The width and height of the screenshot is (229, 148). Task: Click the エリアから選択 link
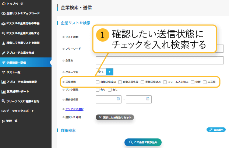tap(74, 109)
